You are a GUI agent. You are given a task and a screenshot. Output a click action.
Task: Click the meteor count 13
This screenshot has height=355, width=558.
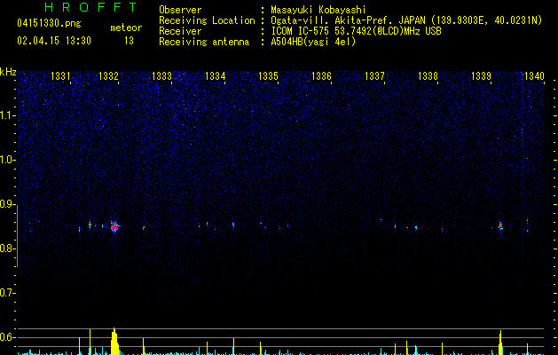click(x=129, y=41)
